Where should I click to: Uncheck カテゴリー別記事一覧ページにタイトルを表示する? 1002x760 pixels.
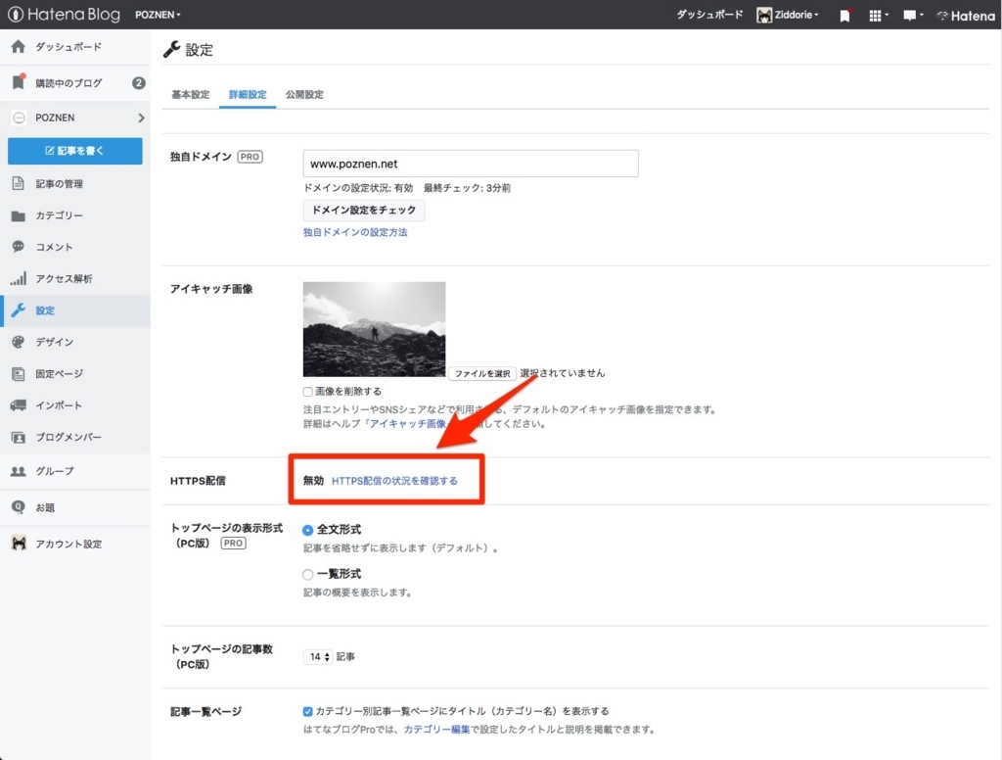point(307,713)
